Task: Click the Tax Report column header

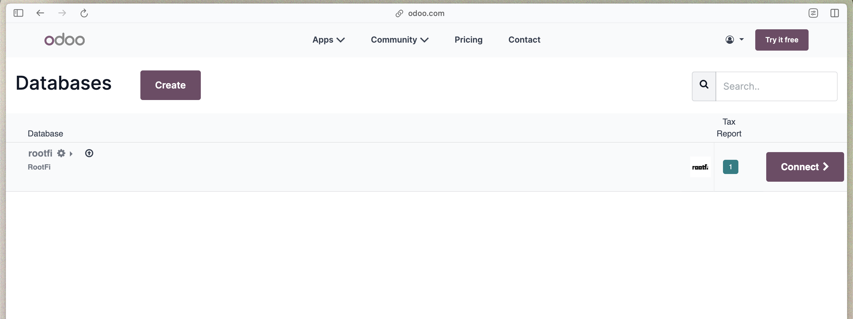Action: pos(729,128)
